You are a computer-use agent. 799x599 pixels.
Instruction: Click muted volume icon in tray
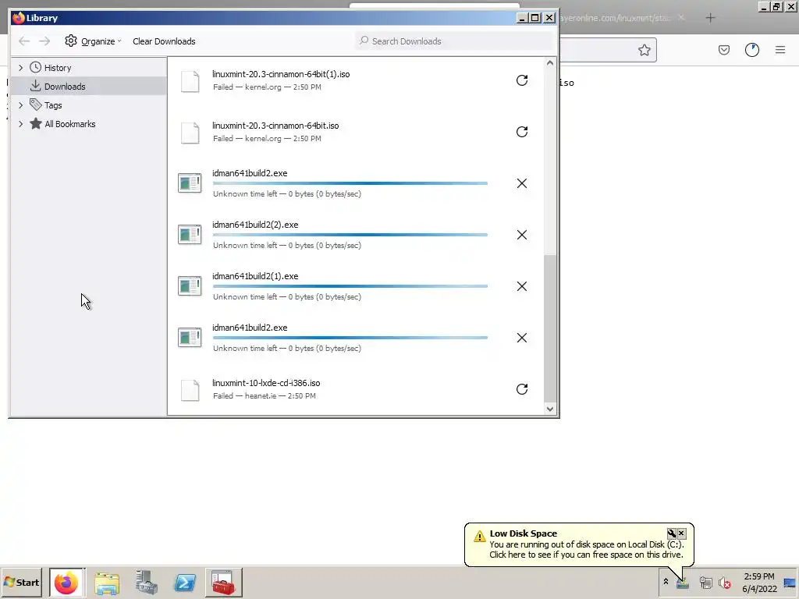coord(725,583)
